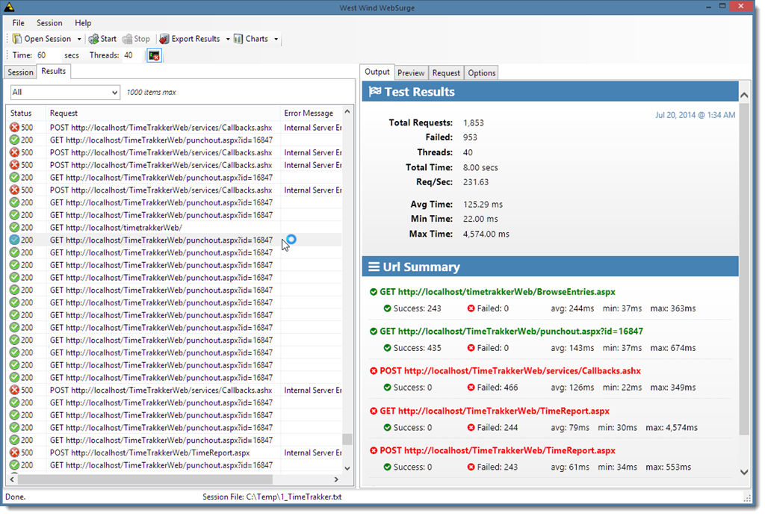Click Export Results toolbar button
This screenshot has width=765, height=516.
(190, 39)
